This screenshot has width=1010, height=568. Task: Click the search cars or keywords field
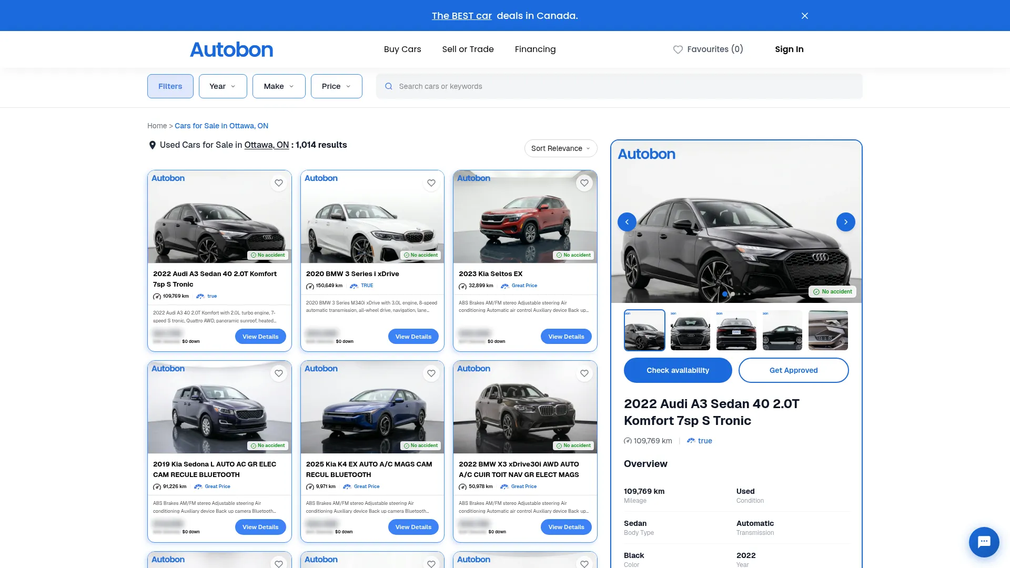click(619, 86)
